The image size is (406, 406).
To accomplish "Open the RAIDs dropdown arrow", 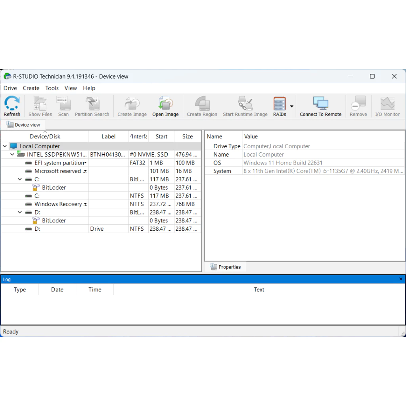I will point(291,106).
